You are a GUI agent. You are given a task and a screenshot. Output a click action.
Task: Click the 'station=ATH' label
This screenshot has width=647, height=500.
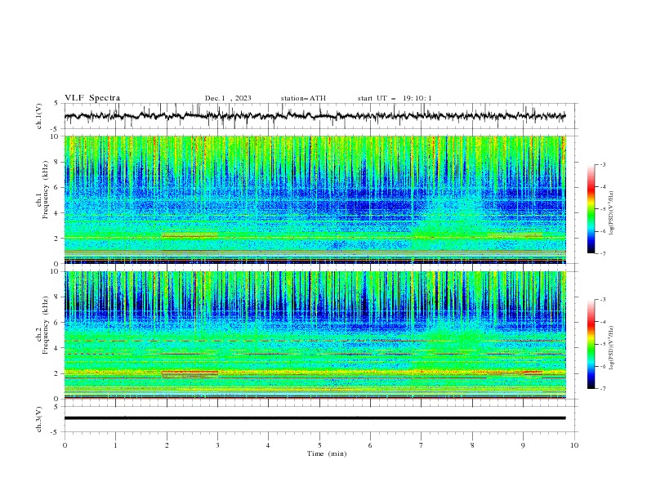coord(303,98)
